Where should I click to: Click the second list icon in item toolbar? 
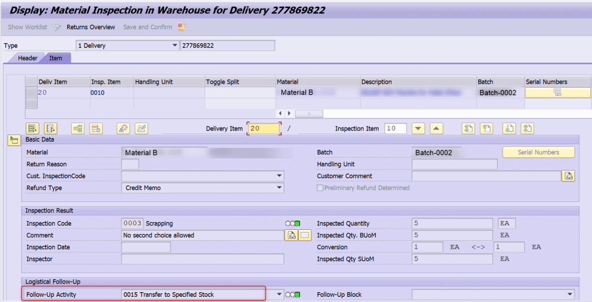coord(51,129)
